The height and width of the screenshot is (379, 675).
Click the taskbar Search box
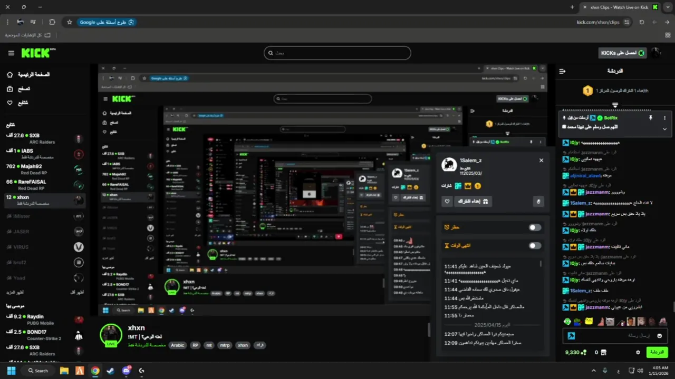coord(38,371)
